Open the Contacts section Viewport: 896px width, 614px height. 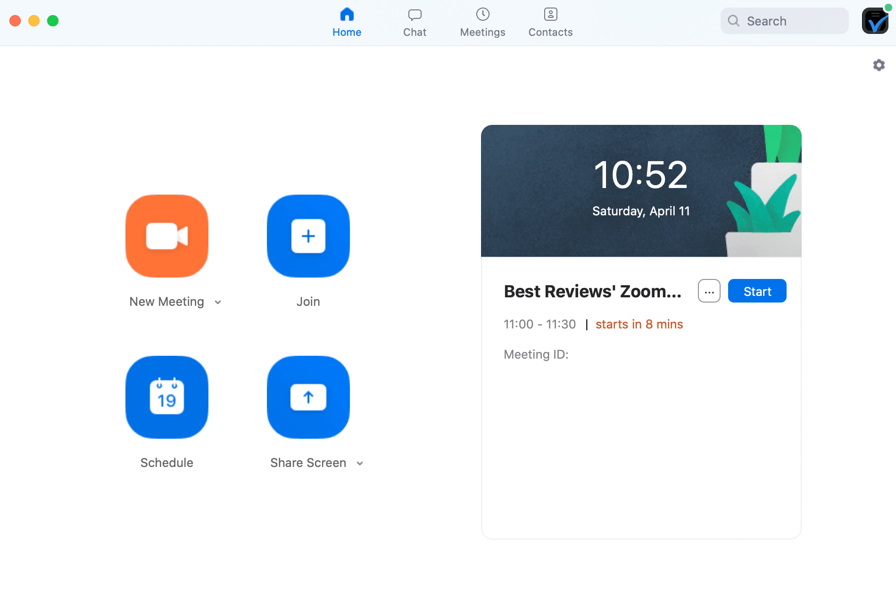tap(550, 21)
